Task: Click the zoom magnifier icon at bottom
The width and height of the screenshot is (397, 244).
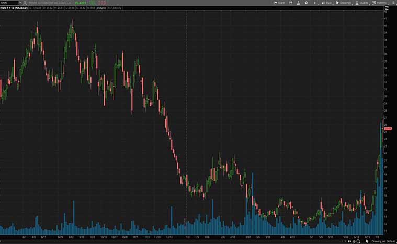Action: [x=358, y=241]
